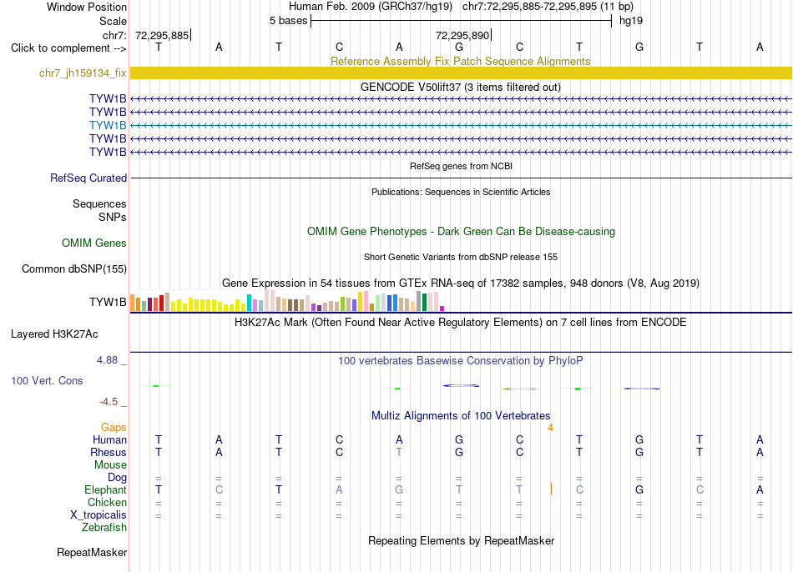
Task: Click the olive negative PhyloP conservation mark
Action: pos(520,389)
